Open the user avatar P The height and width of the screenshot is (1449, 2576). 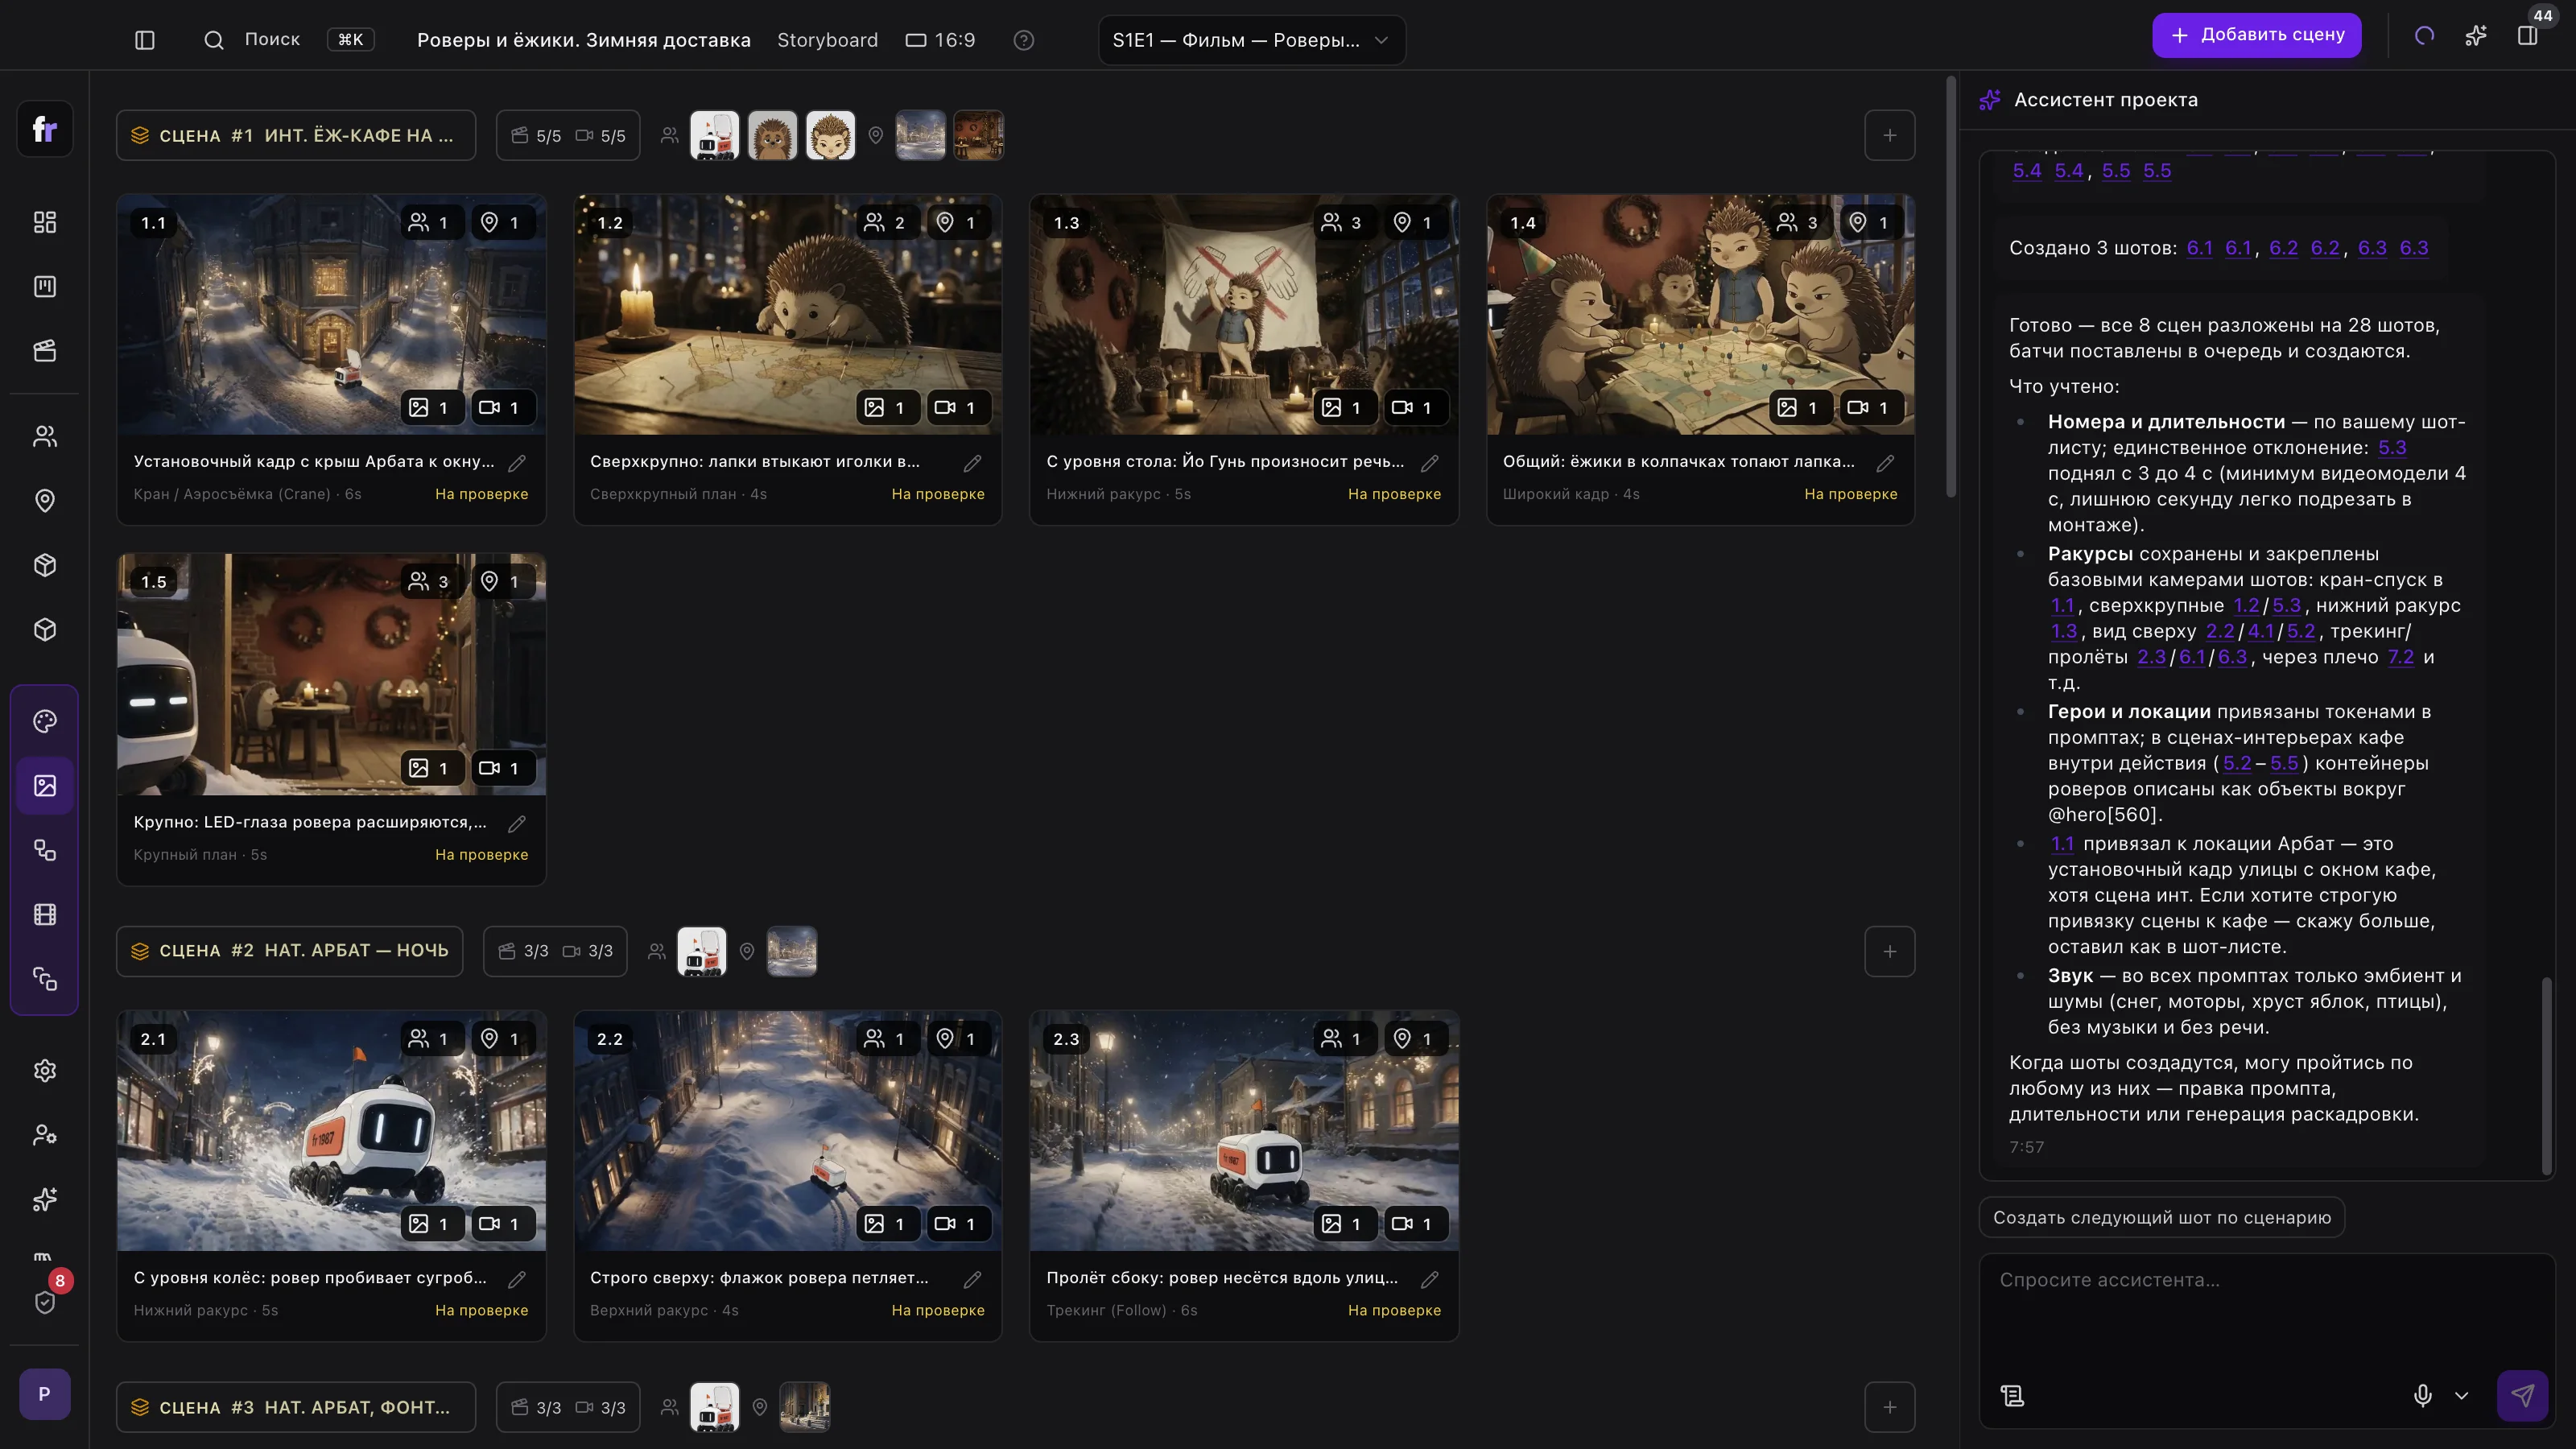pyautogui.click(x=45, y=1394)
